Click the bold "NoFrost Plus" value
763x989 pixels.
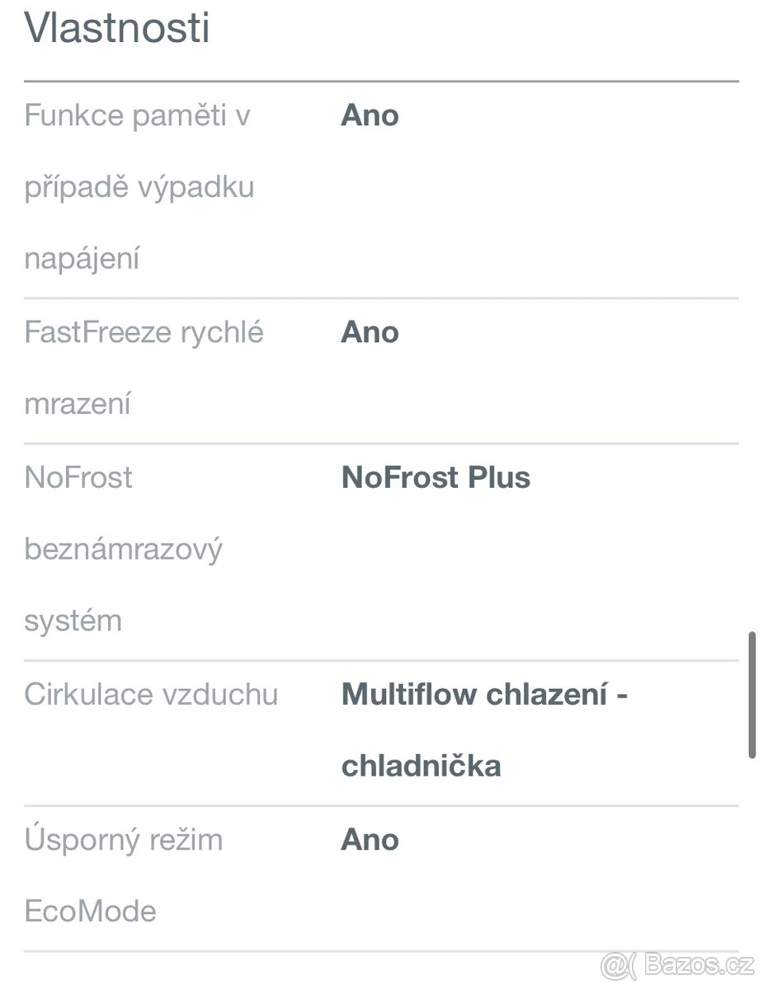coord(436,478)
